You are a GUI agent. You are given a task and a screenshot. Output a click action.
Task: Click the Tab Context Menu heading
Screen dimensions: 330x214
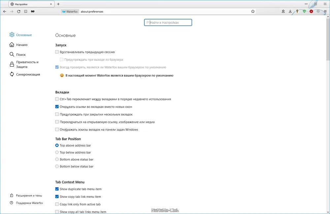coord(70,182)
